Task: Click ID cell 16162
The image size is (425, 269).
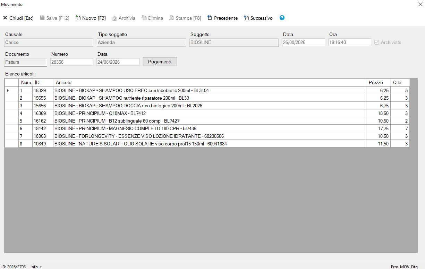Action: coord(43,121)
